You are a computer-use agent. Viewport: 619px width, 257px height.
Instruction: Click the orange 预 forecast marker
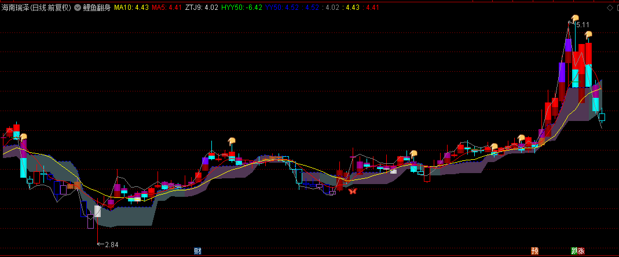535,251
